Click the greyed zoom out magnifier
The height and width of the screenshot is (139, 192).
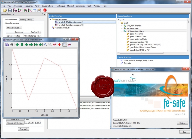[50, 45]
